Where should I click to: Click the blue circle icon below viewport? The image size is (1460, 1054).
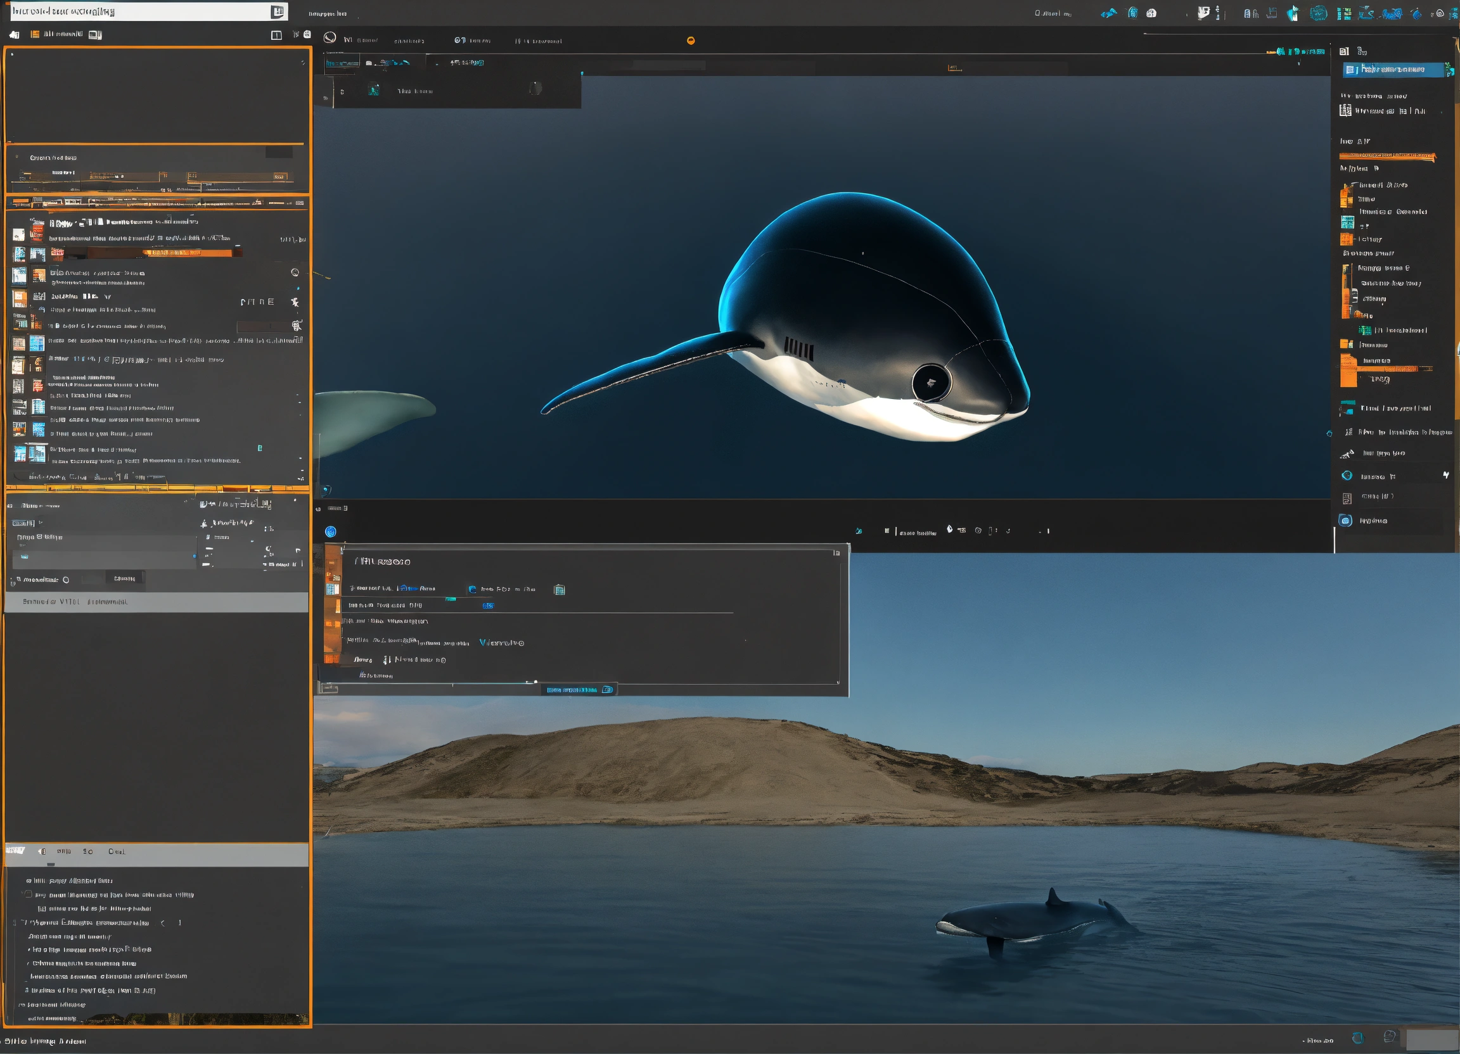(330, 531)
